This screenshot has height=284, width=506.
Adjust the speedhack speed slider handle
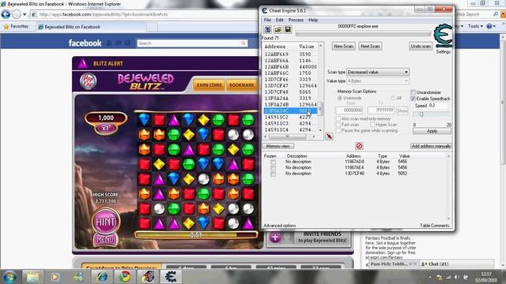tap(421, 114)
